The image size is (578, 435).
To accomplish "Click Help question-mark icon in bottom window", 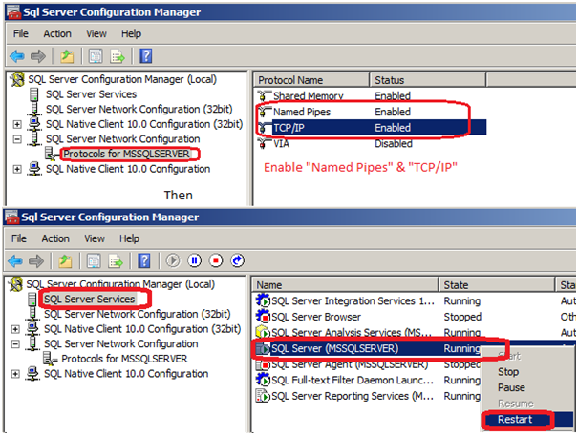I will (144, 261).
